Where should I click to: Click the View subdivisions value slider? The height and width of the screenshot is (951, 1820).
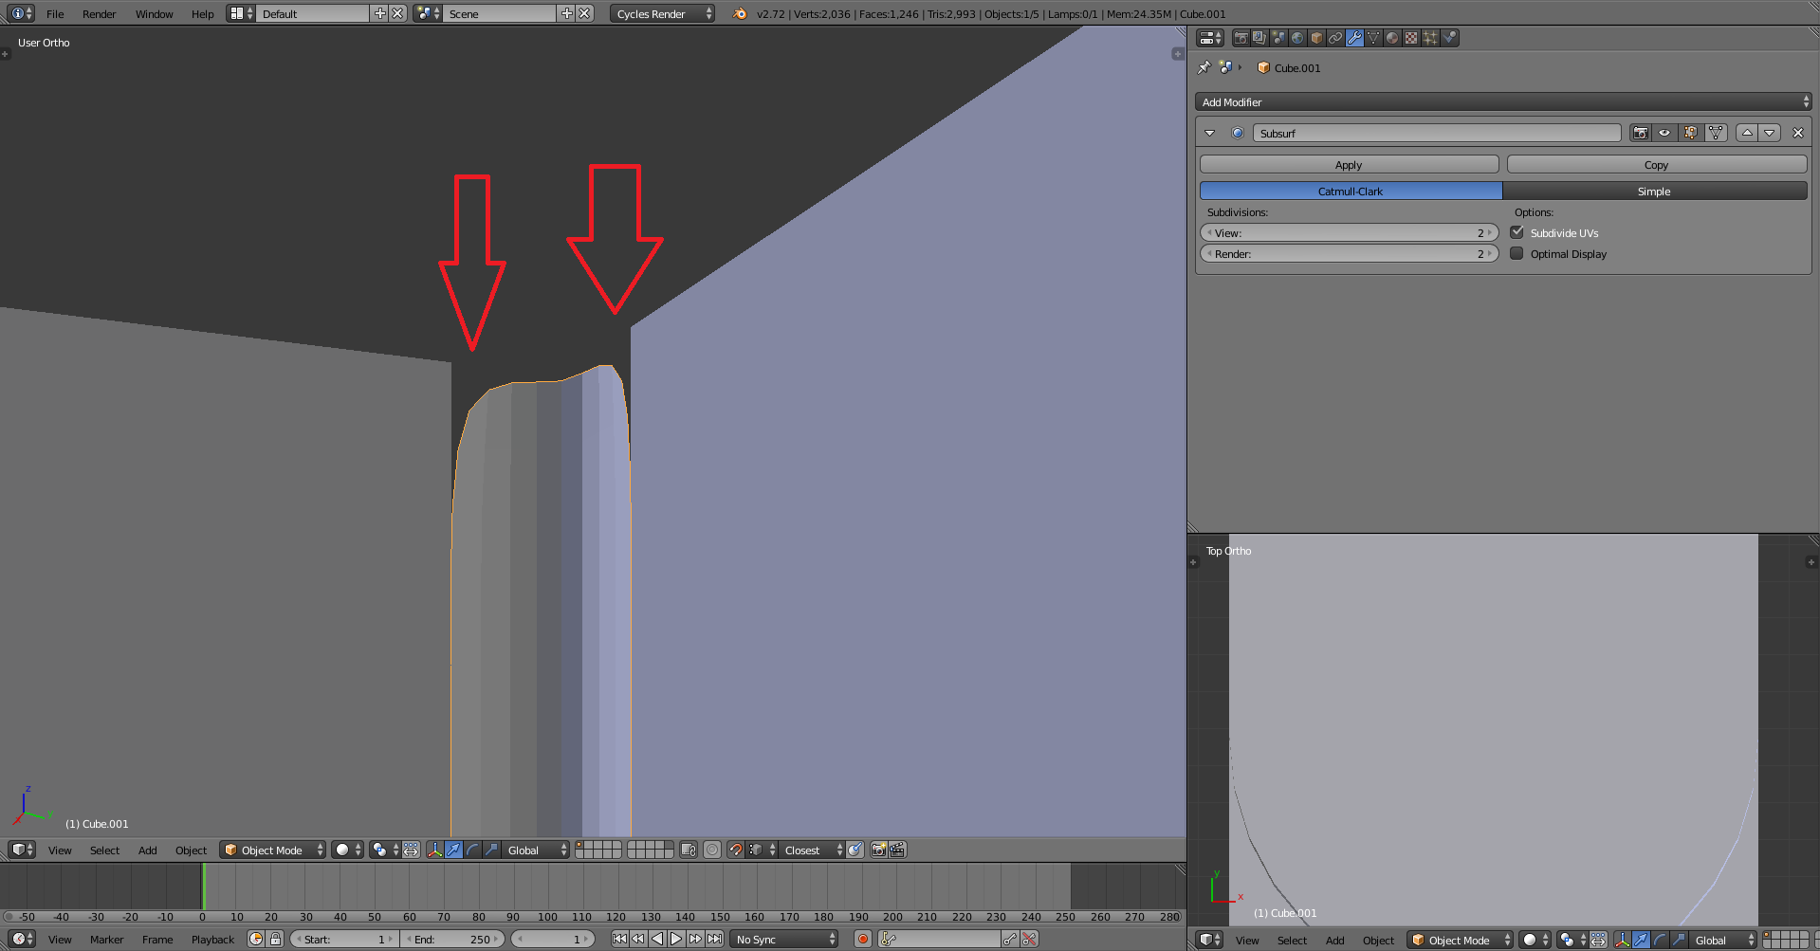pos(1350,232)
